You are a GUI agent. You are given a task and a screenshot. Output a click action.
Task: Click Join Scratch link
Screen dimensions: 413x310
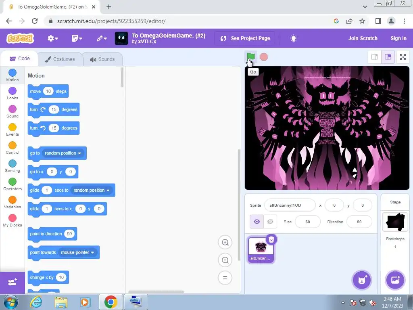(363, 38)
